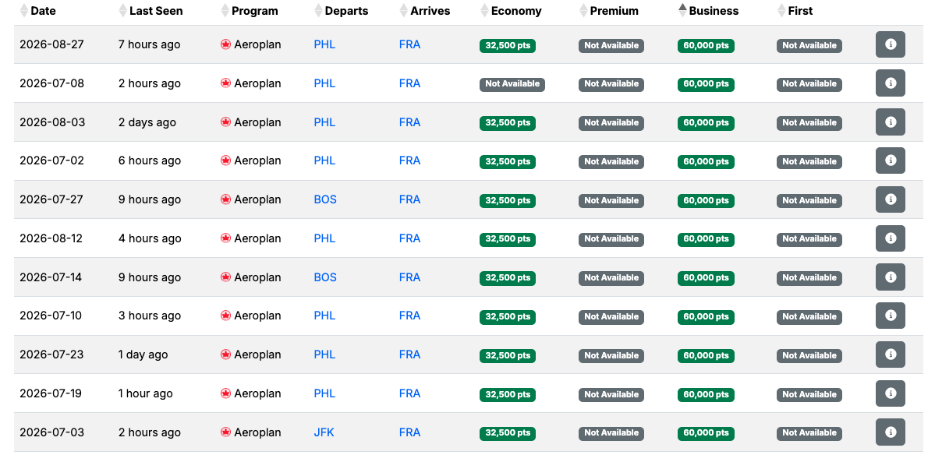The height and width of the screenshot is (455, 935).
Task: Open info for the 2026-07-08 flight
Action: point(890,83)
